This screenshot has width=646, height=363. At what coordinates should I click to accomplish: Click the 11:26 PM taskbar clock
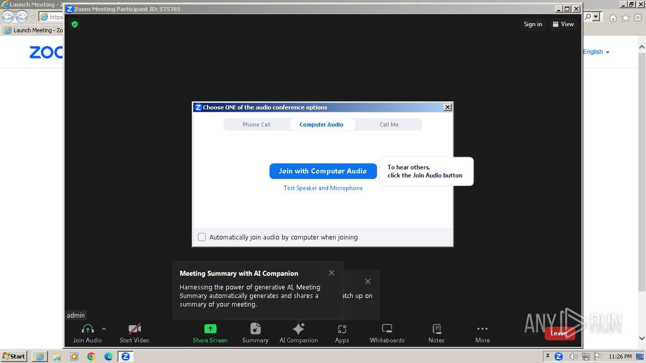tap(620, 356)
